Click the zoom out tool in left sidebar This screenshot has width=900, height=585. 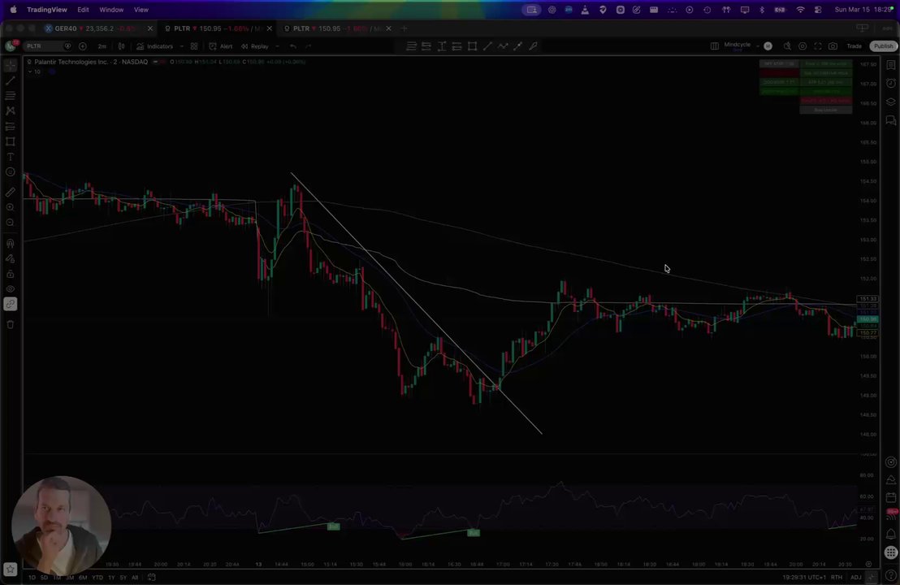click(11, 223)
